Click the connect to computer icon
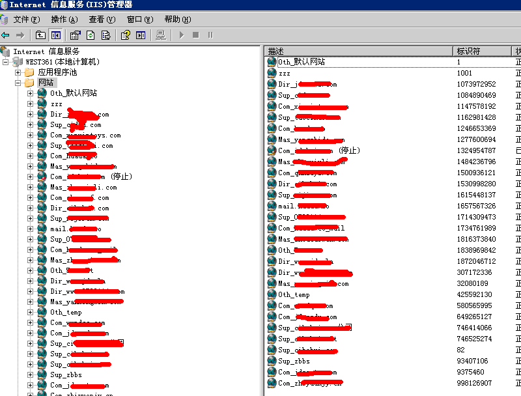 click(x=161, y=35)
